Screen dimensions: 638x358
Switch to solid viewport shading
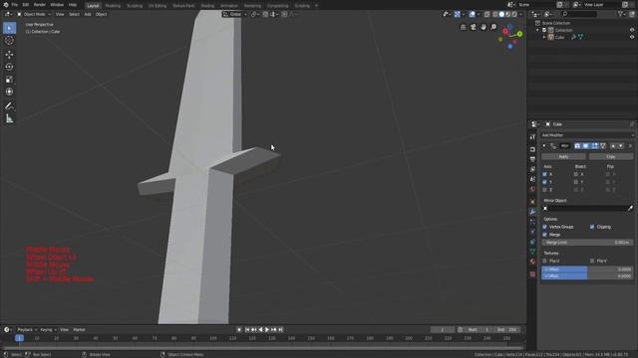501,14
